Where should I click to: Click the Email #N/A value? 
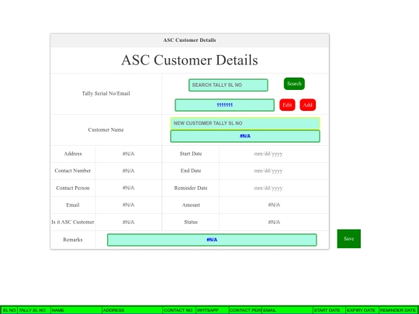129,205
